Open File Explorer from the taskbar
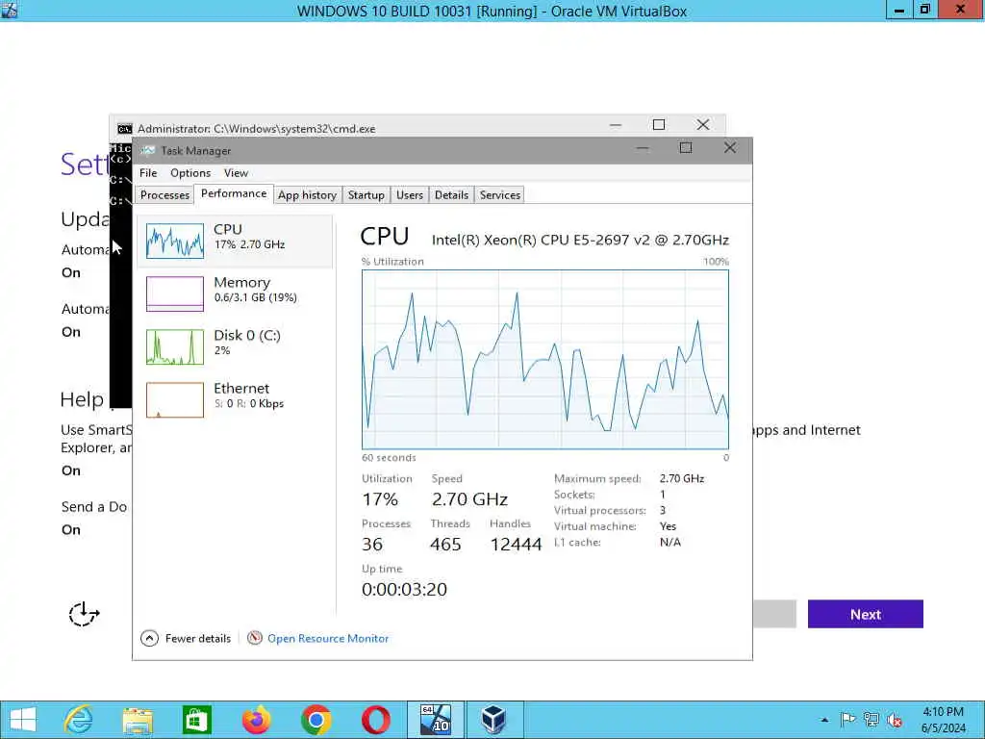Screen dimensions: 985x739 pos(138,721)
